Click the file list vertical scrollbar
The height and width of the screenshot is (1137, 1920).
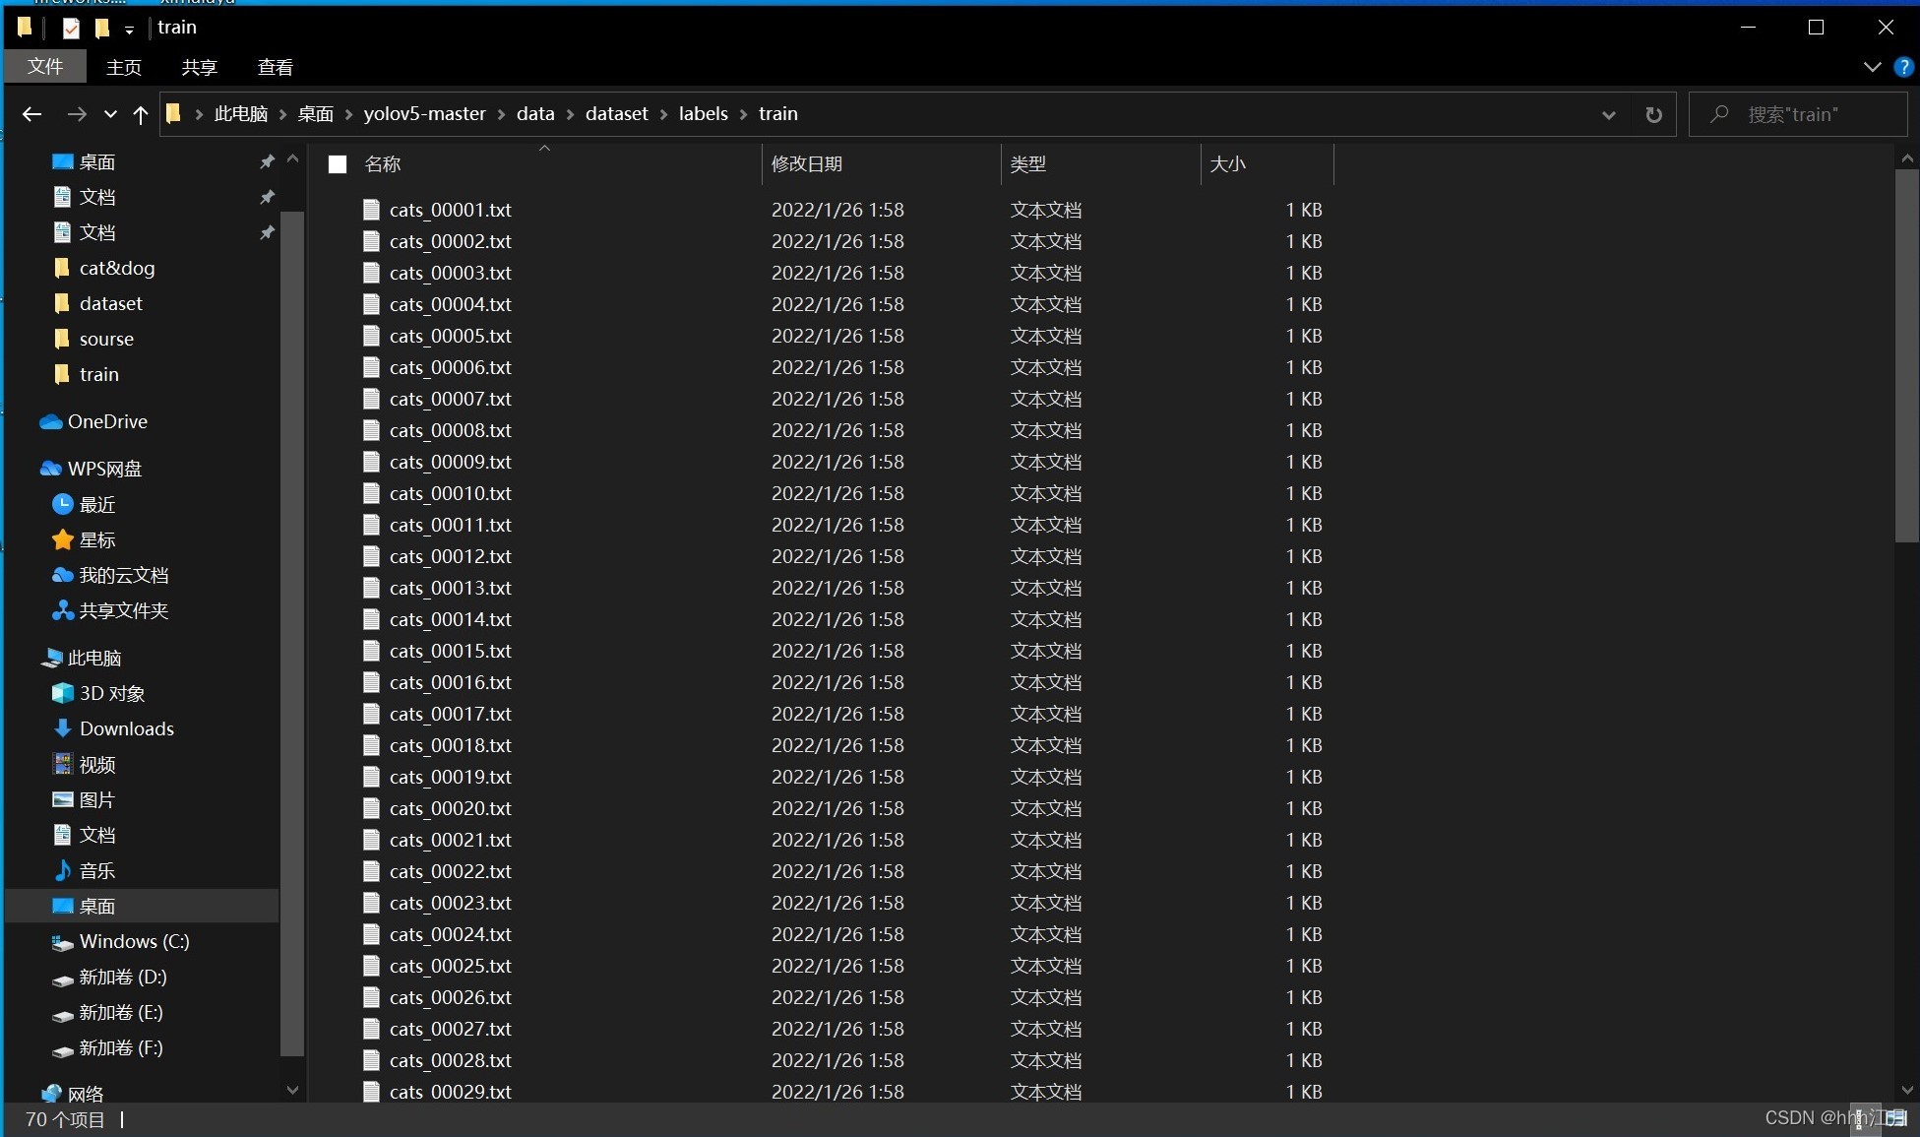[1906, 355]
